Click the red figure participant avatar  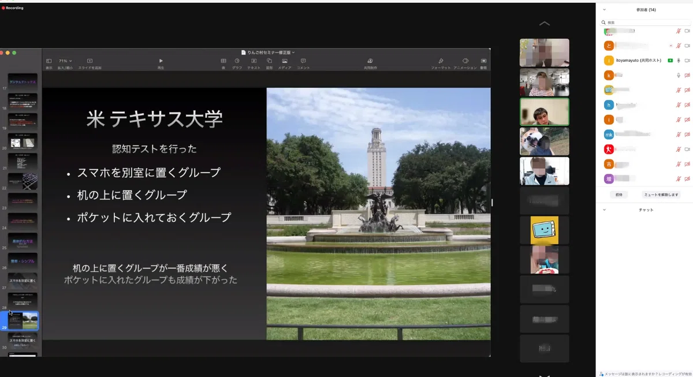coord(609,149)
